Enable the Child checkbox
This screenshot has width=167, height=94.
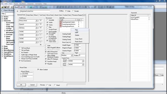click(x=46, y=45)
